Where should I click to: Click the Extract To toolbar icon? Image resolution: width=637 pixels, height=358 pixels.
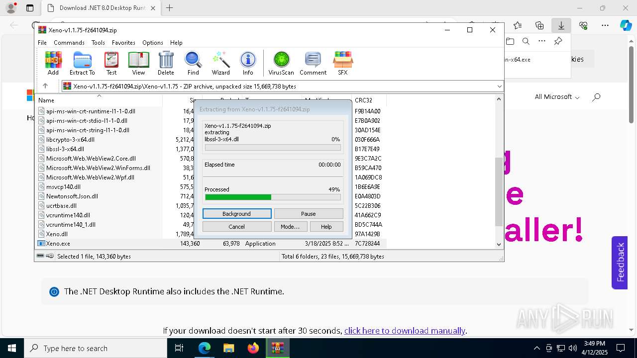point(82,63)
